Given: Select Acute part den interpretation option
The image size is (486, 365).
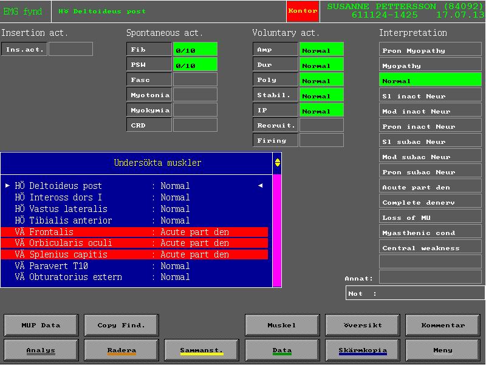Looking at the screenshot, I should [430, 186].
